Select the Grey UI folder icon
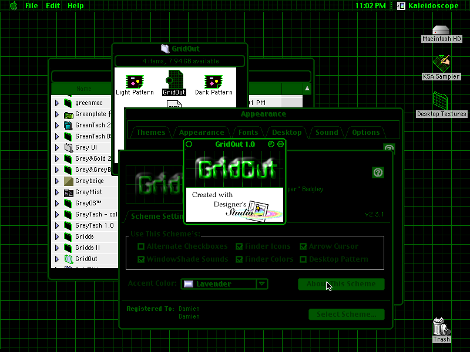The height and width of the screenshot is (352, 470). (69, 148)
